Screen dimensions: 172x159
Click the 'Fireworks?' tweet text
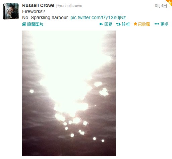34,11
